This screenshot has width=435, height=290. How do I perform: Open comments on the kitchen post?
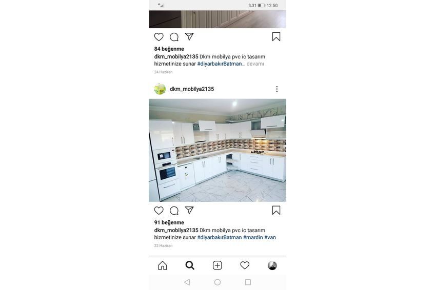(174, 211)
